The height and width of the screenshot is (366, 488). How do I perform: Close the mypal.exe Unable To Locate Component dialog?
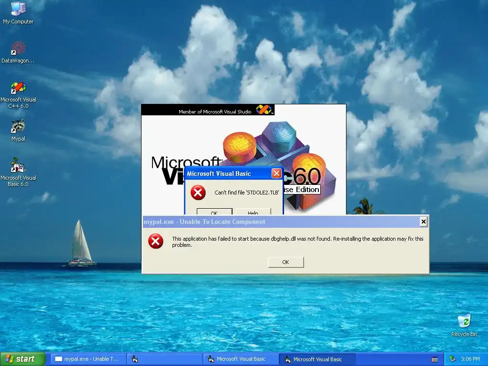pyautogui.click(x=423, y=221)
